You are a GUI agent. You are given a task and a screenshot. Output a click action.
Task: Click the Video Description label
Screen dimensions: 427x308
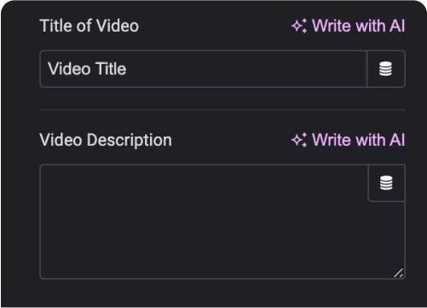pyautogui.click(x=106, y=140)
